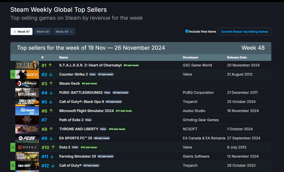Click release date 20 November 2024
This screenshot has width=284, height=172.
click(x=243, y=65)
